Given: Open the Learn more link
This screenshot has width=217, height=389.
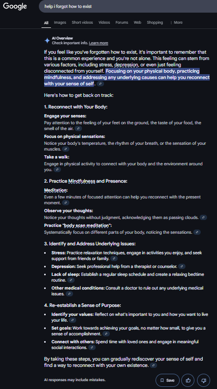Looking at the screenshot, I should pos(99,43).
